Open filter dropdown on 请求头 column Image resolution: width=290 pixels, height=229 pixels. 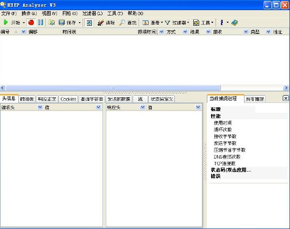(x=40, y=107)
